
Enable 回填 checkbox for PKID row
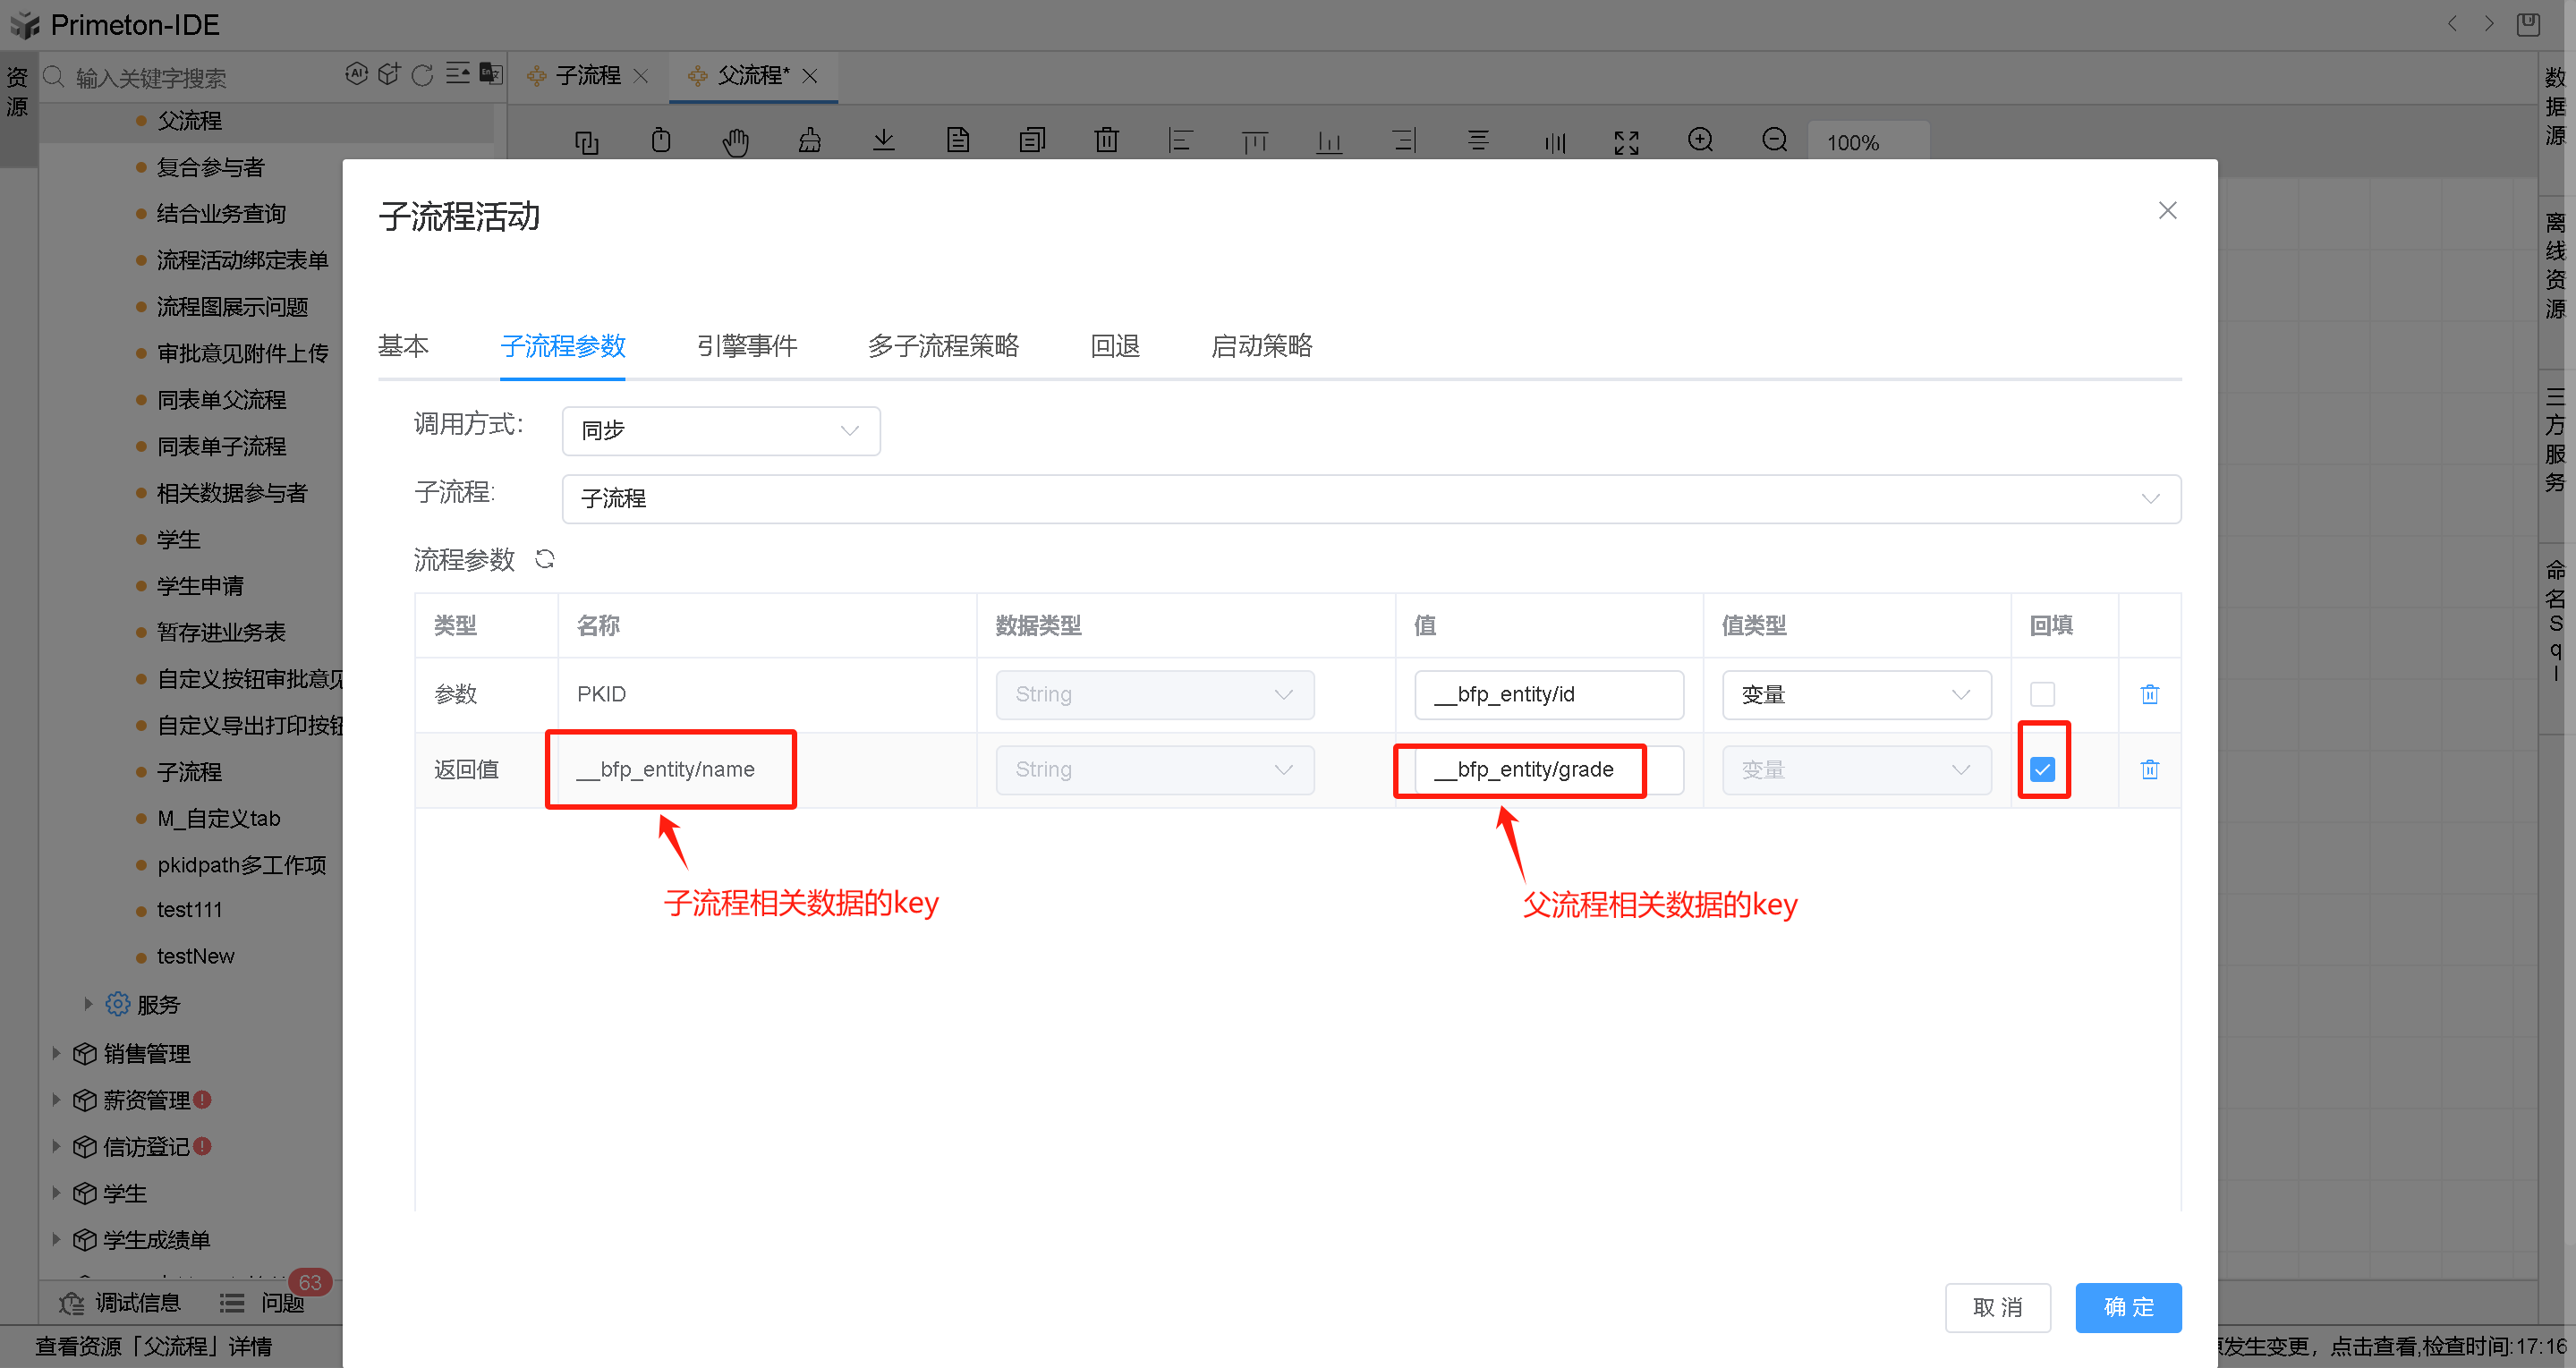2042,694
